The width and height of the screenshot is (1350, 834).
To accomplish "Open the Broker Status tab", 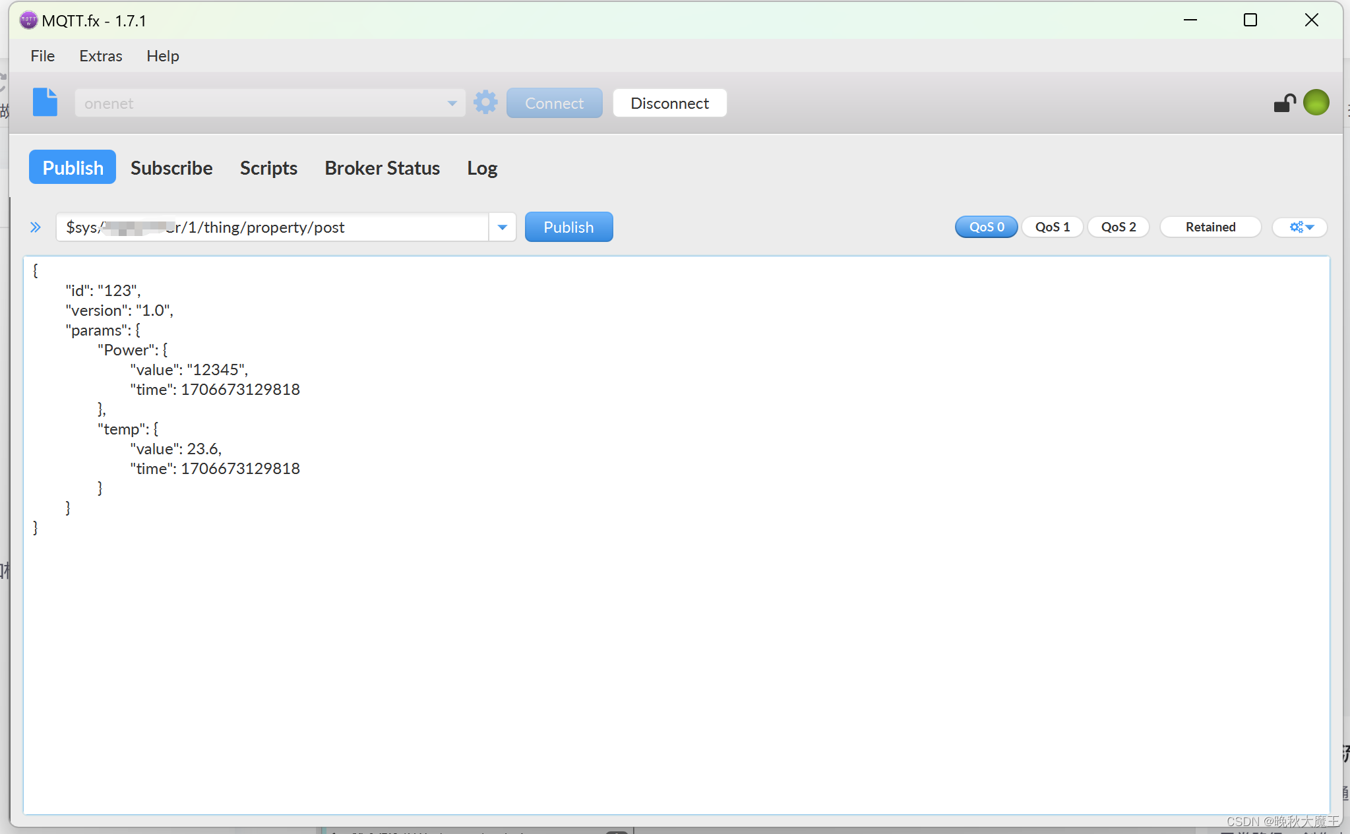I will click(382, 168).
